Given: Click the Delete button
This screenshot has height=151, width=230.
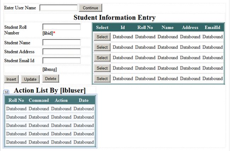Looking at the screenshot, I should (x=51, y=79).
